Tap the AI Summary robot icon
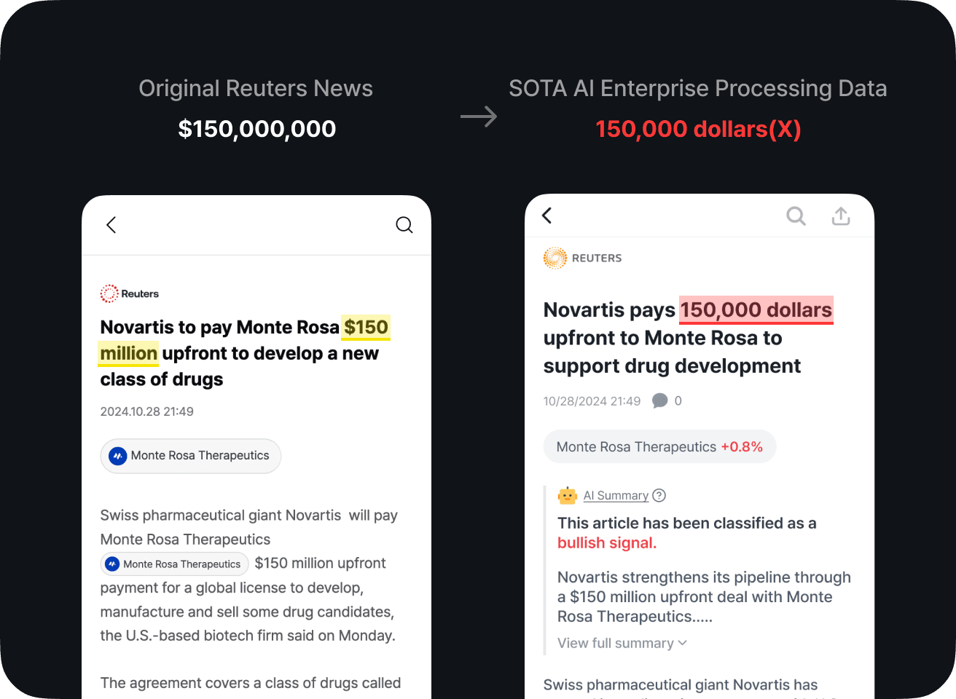This screenshot has height=699, width=956. [568, 495]
